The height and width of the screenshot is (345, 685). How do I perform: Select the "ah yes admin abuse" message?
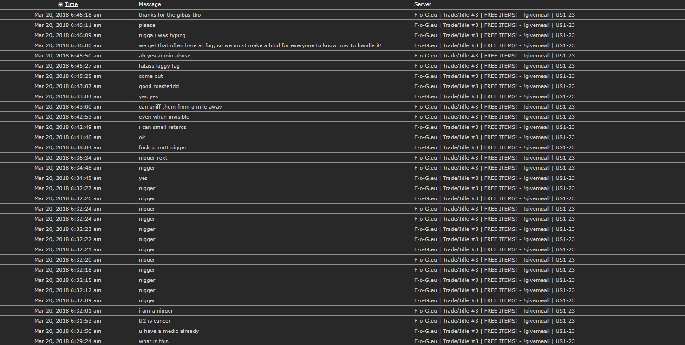[x=164, y=56]
